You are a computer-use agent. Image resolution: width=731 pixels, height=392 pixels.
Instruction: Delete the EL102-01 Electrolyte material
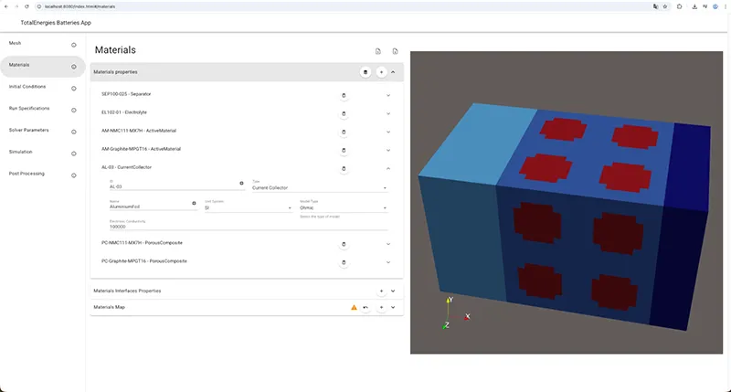tap(344, 113)
